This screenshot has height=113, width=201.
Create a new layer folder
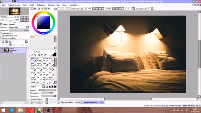click(x=10, y=41)
